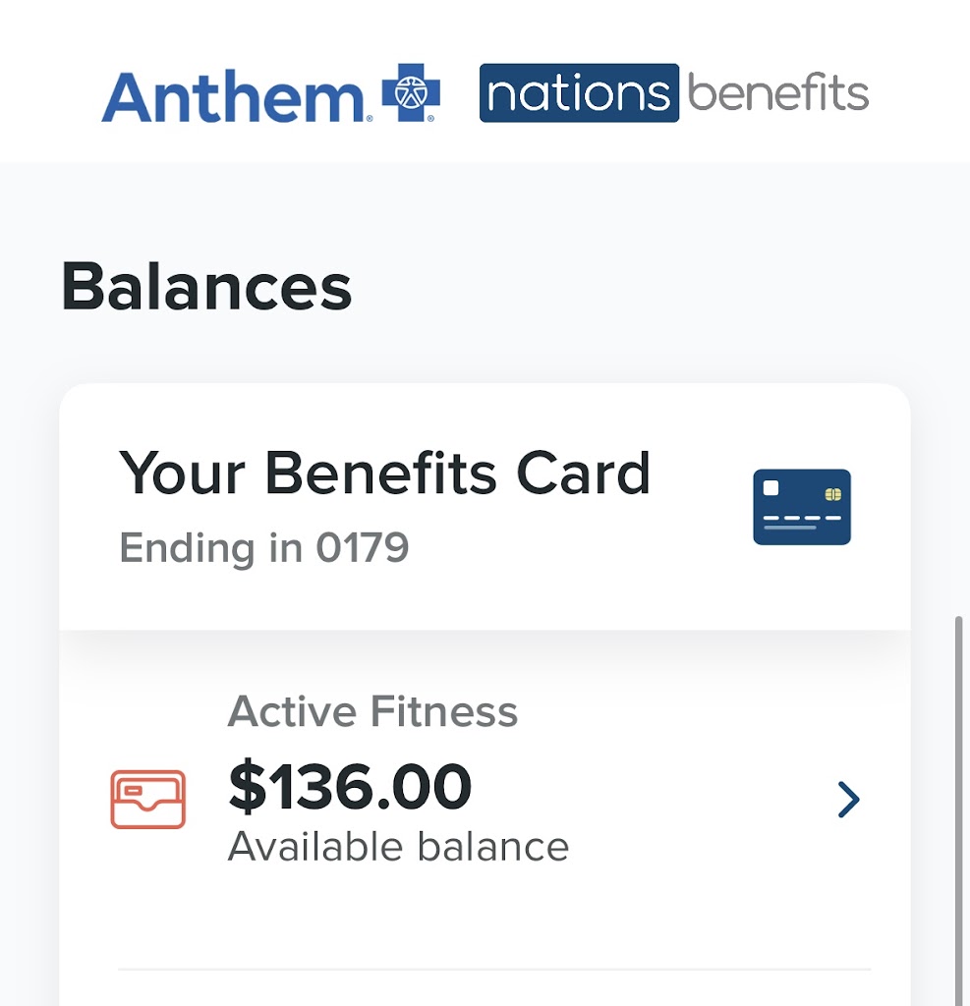Click the Balances page heading
This screenshot has width=970, height=1006.
[x=206, y=287]
